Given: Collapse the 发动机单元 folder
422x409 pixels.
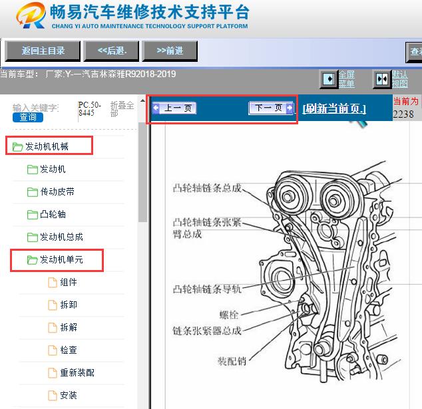Looking at the screenshot, I should click(61, 259).
